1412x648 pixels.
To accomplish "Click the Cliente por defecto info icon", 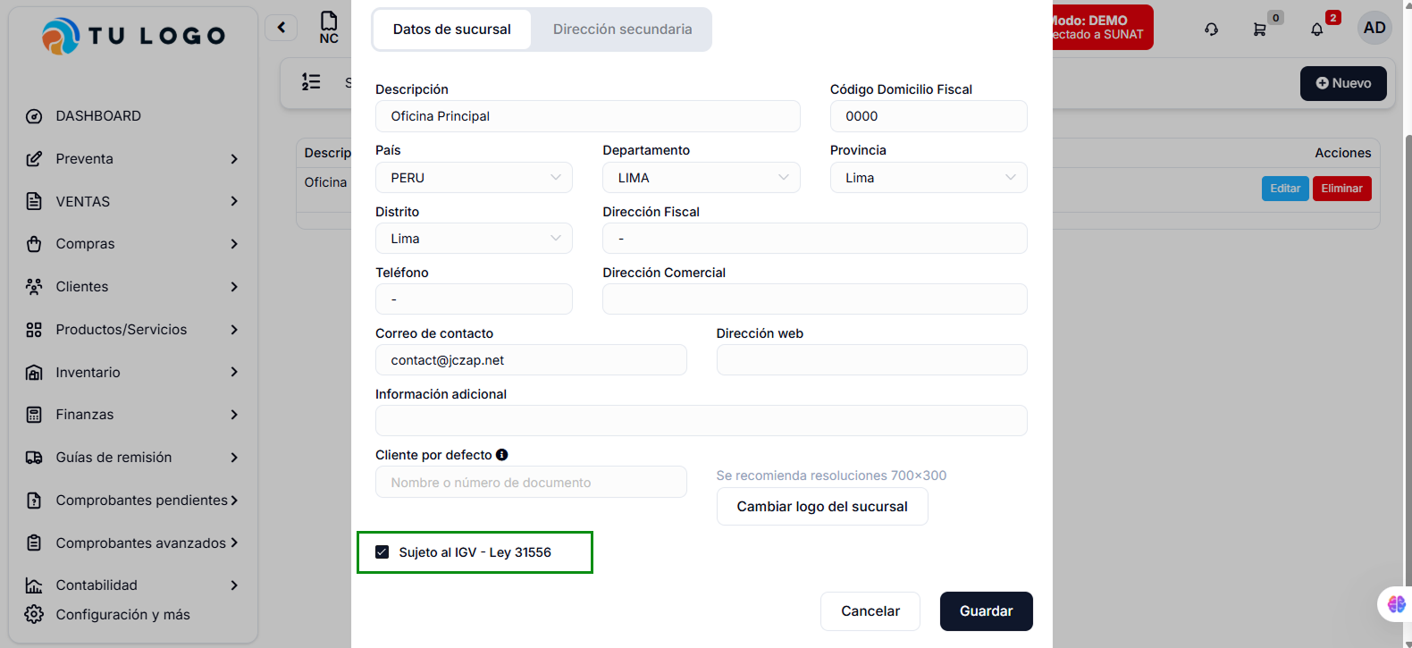I will [502, 455].
